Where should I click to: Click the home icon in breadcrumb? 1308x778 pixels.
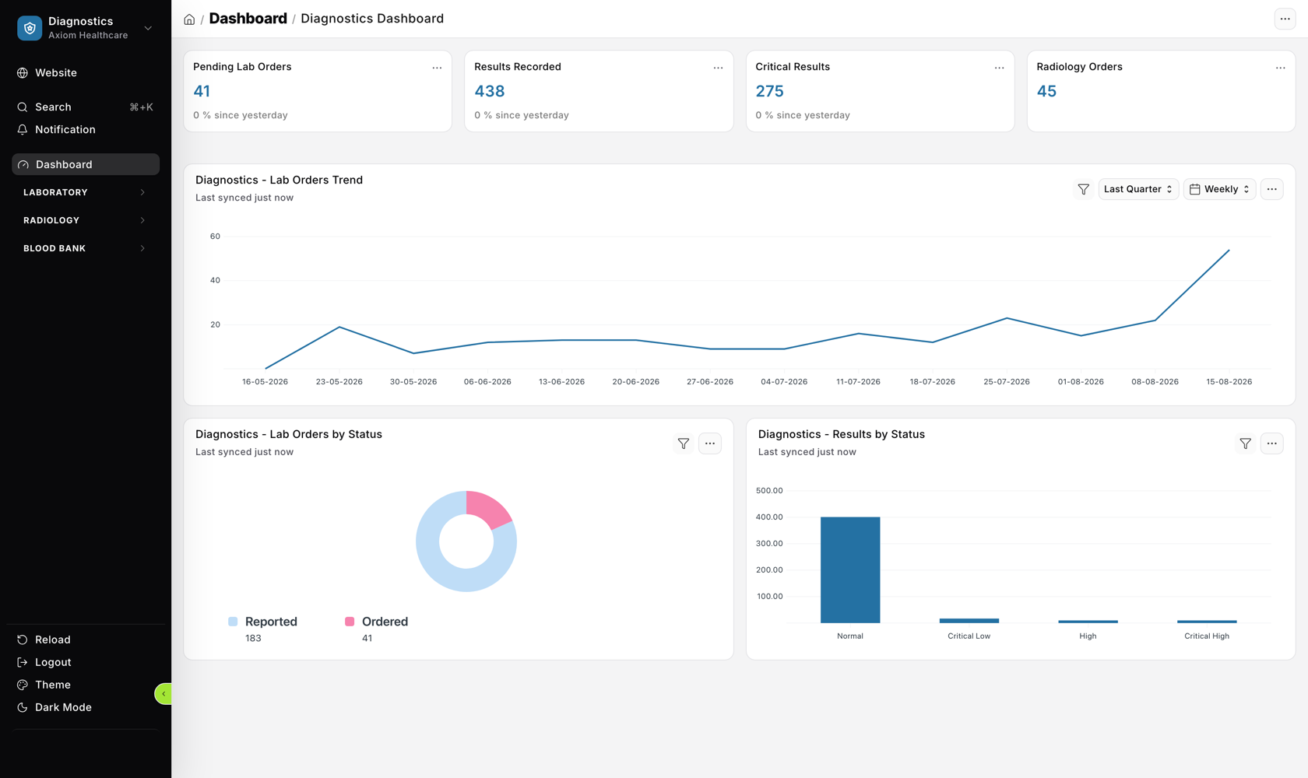[189, 19]
